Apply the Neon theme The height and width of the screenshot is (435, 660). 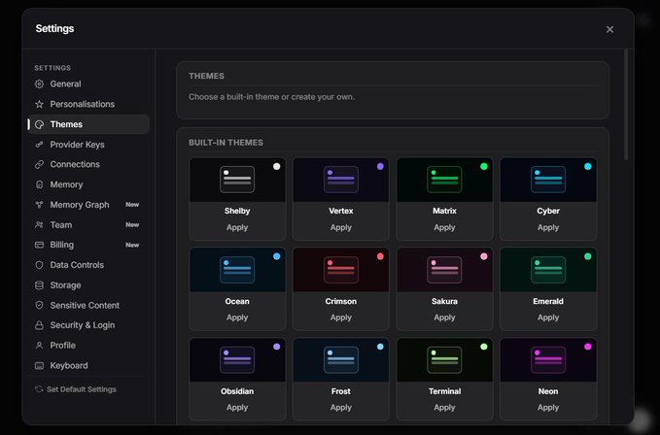(548, 407)
